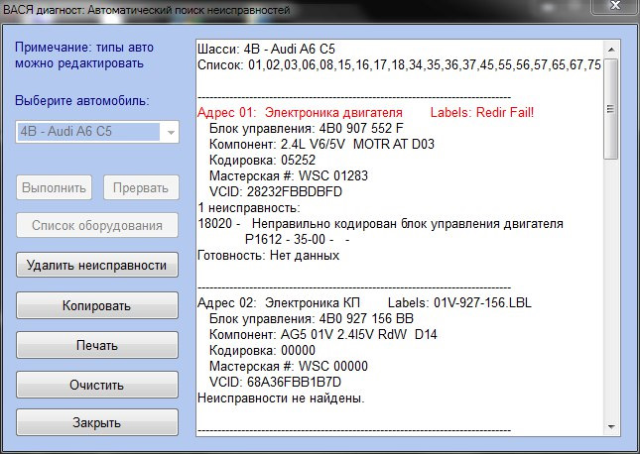Click the line Шасси: 4B - Audi A6 C5
The width and height of the screenshot is (640, 454).
(266, 49)
